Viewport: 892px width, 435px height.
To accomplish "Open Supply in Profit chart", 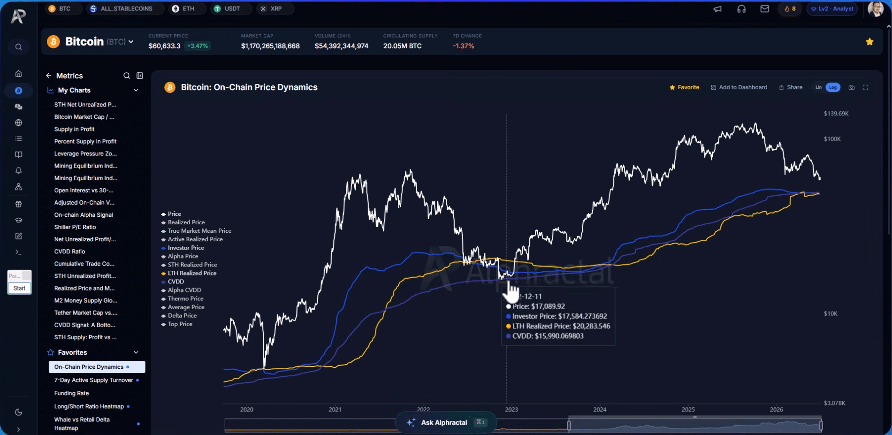I will coord(74,129).
